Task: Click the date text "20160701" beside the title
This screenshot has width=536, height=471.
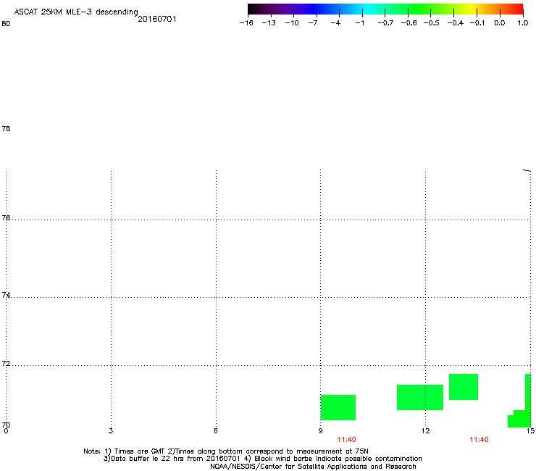Action: [x=157, y=19]
